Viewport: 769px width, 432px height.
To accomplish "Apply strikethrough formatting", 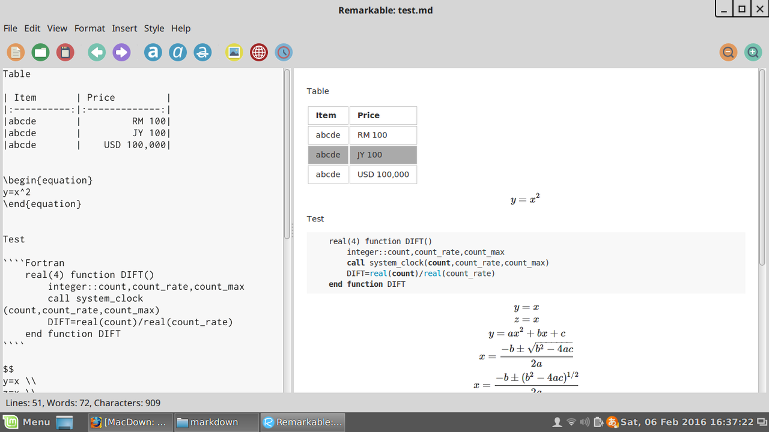I will coord(202,52).
